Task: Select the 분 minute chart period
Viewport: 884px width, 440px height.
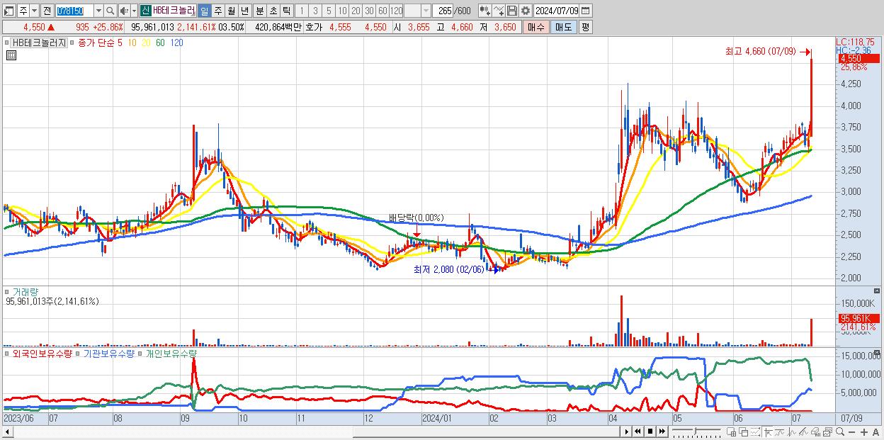Action: [x=260, y=11]
